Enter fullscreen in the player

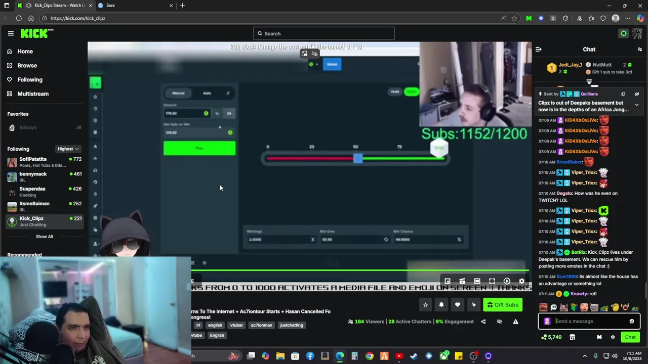[492, 281]
